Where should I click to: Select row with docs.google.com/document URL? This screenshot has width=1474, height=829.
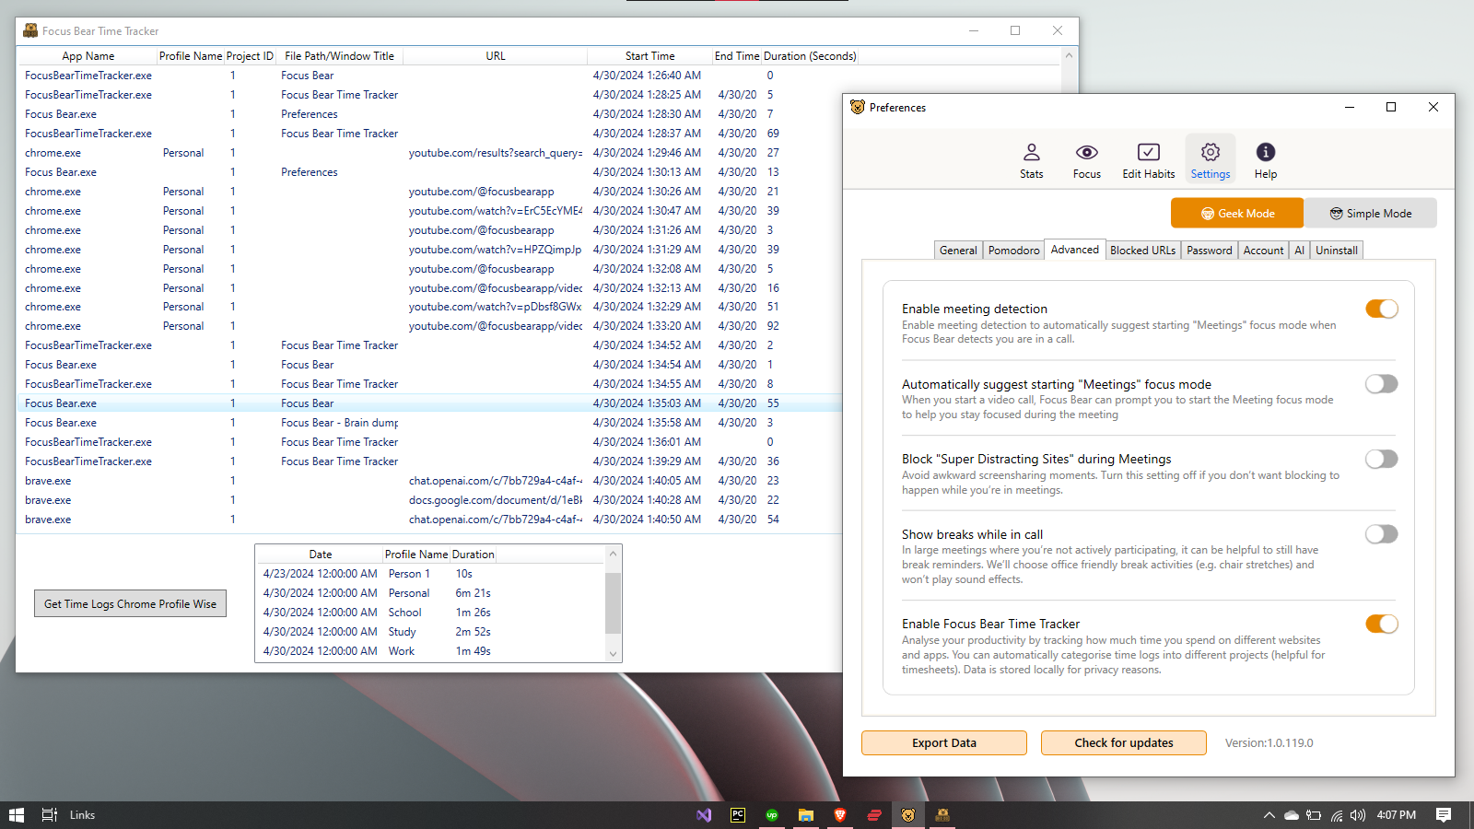429,500
